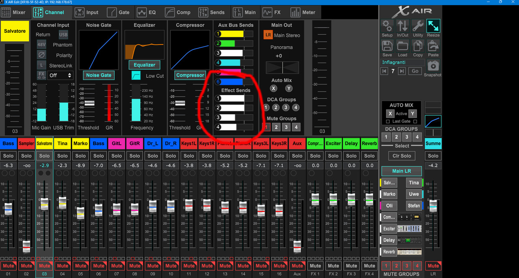Click the Paste clipboard icon
Viewport: 519px width, 278px height.
click(x=433, y=45)
